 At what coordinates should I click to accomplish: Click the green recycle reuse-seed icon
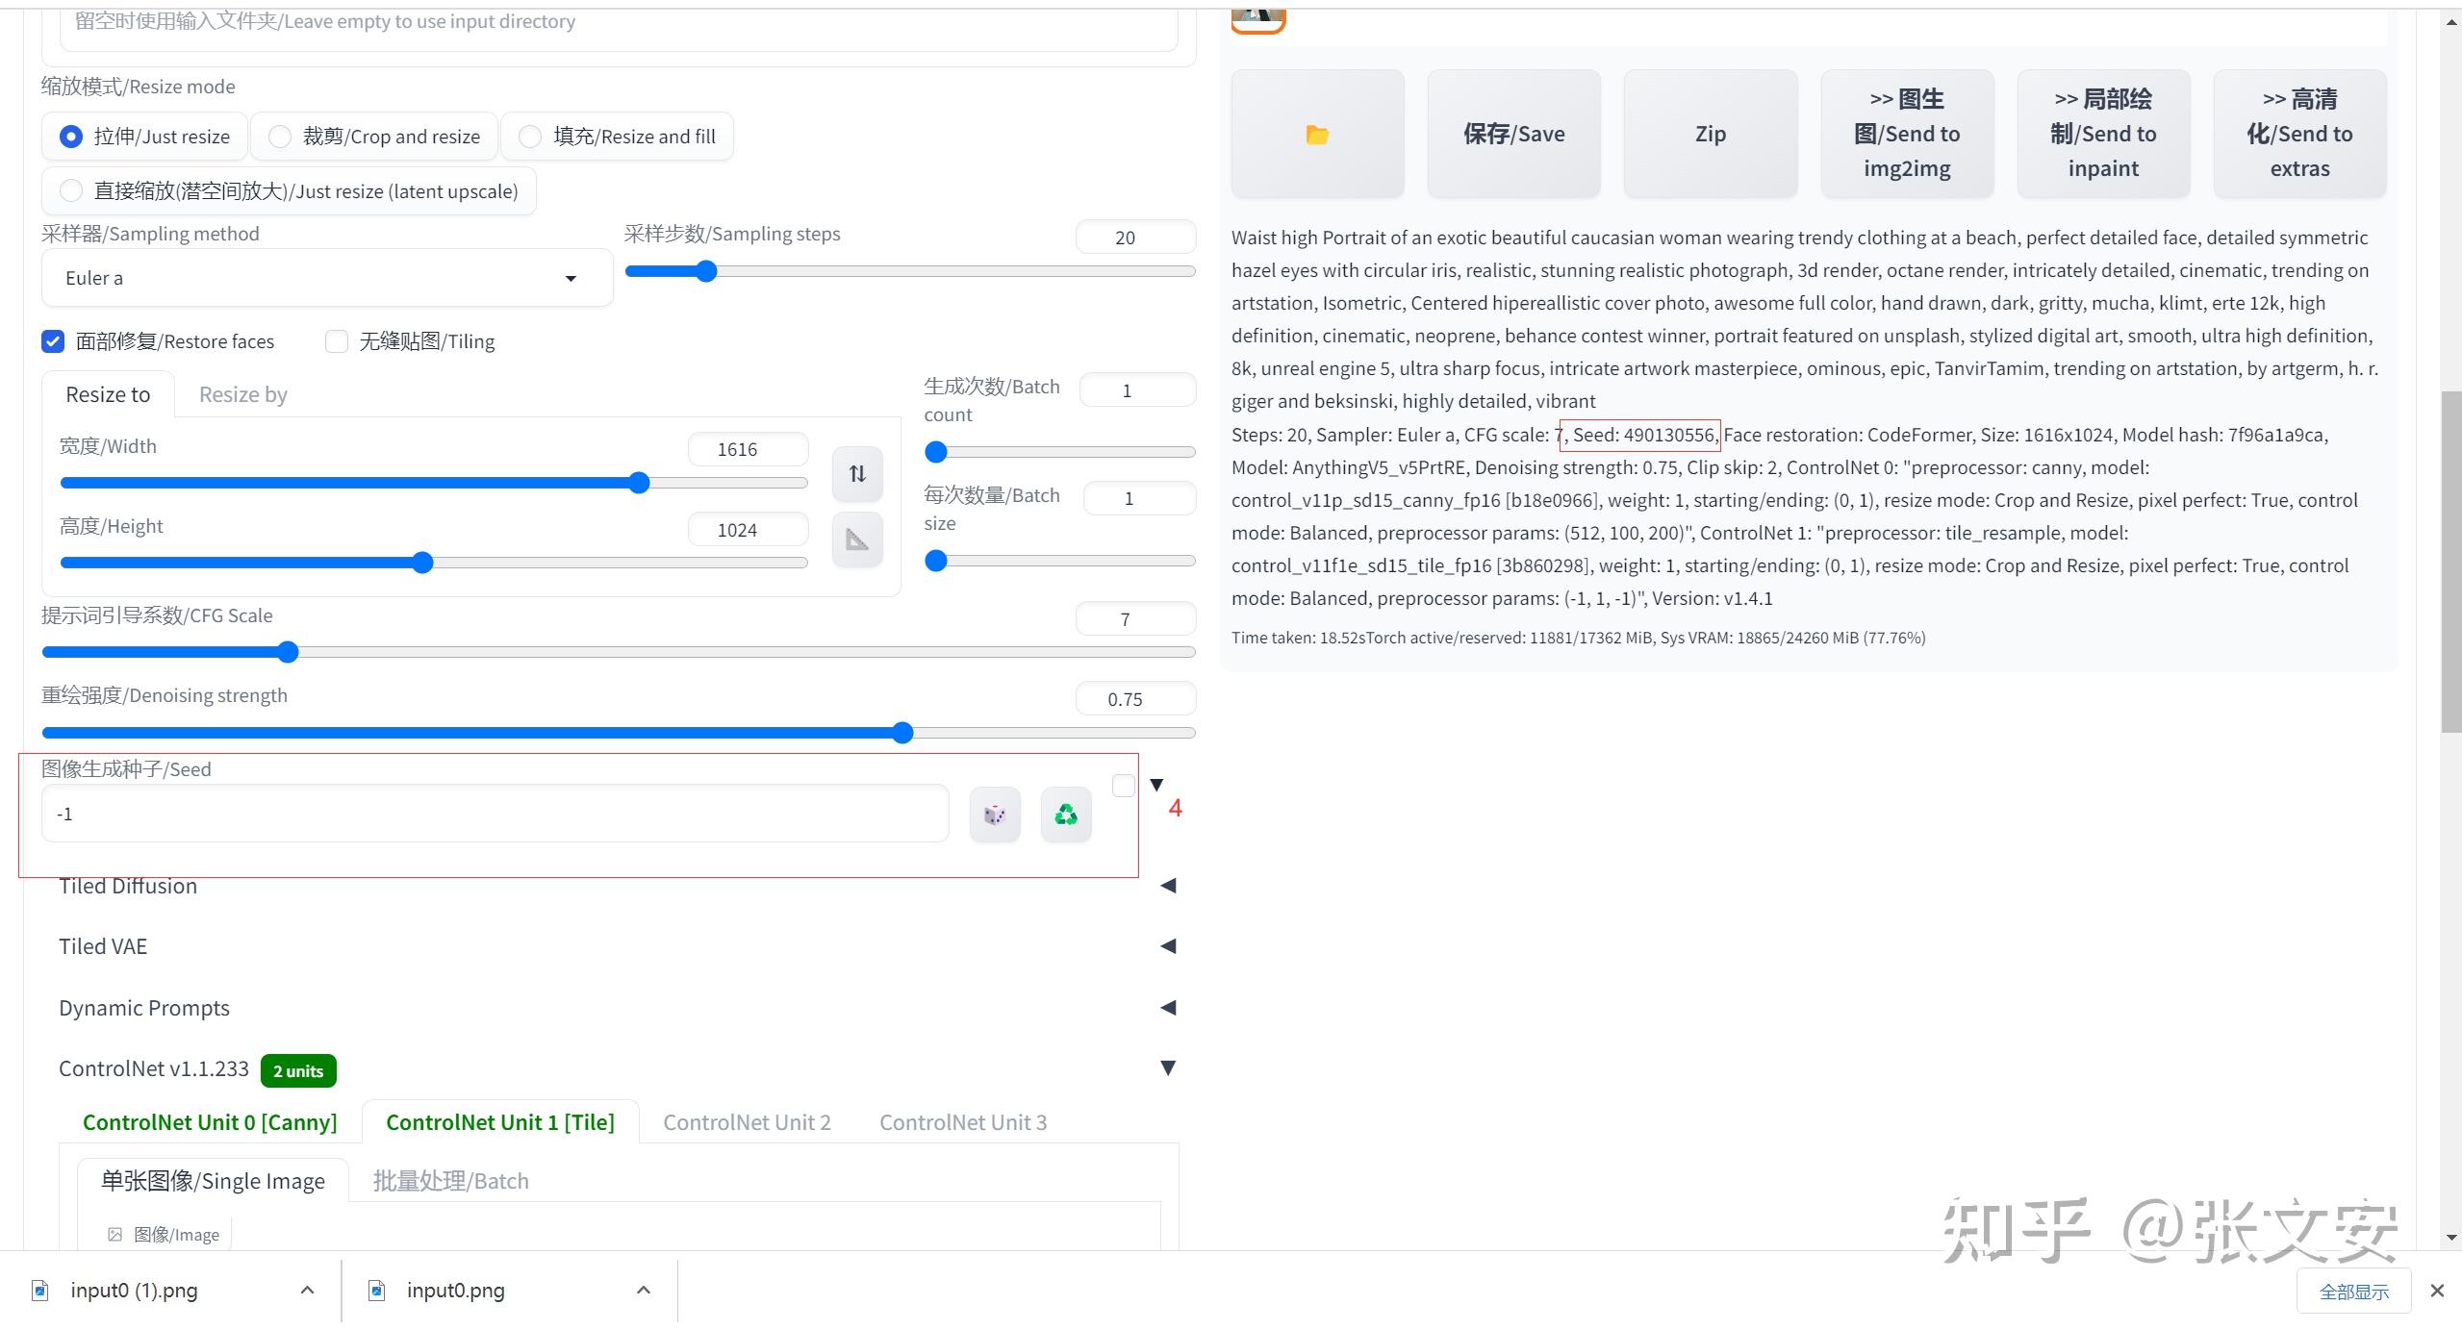click(x=1066, y=815)
